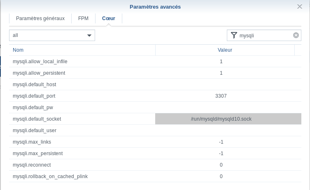Select the mysqli.rollback_on_cached_plink row
This screenshot has width=310, height=190.
tap(50, 176)
